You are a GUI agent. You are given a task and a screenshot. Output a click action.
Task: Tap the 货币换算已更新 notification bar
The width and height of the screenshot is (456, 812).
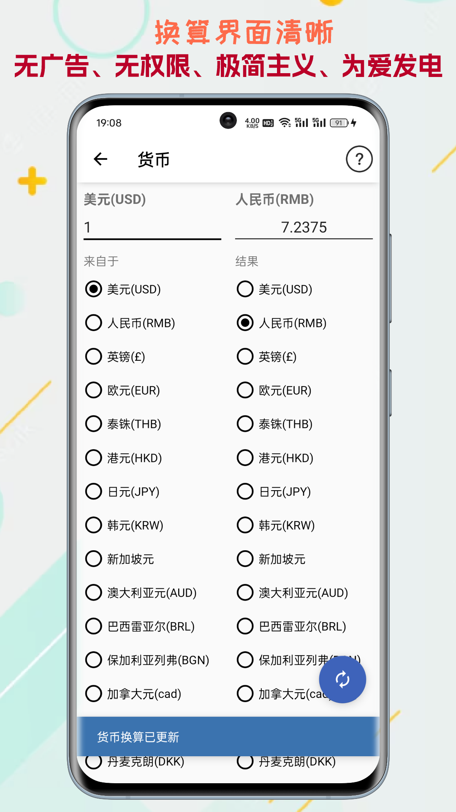point(228,737)
